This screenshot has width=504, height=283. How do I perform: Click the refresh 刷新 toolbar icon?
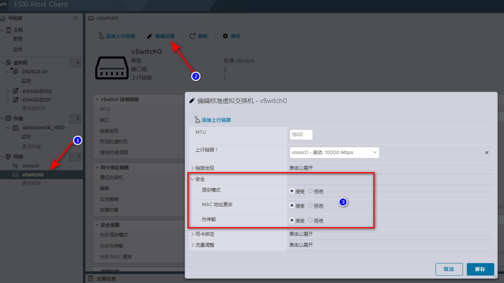click(192, 36)
